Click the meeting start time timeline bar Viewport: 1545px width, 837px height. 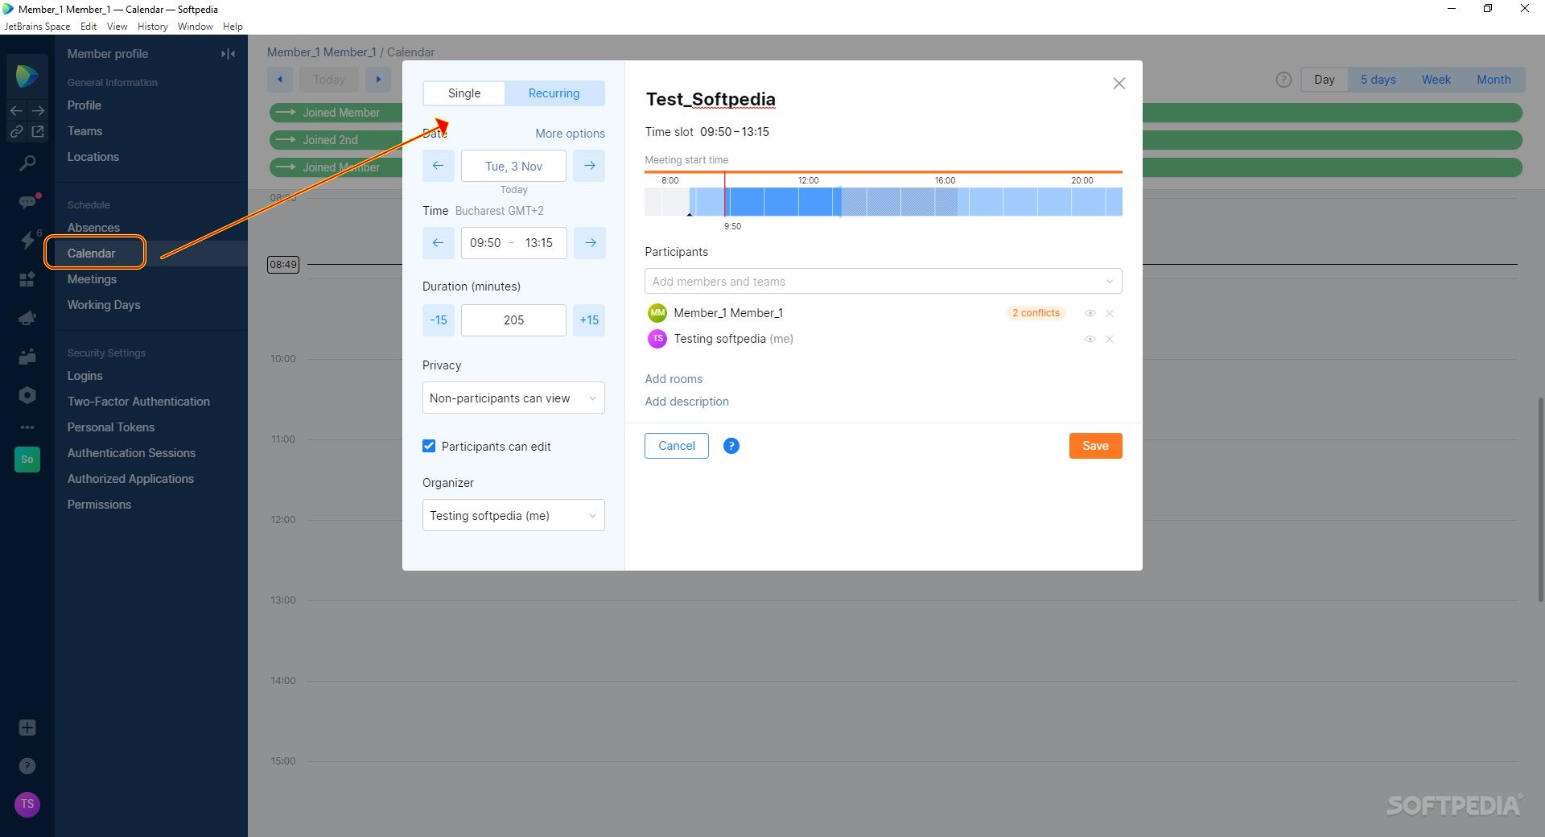[883, 201]
